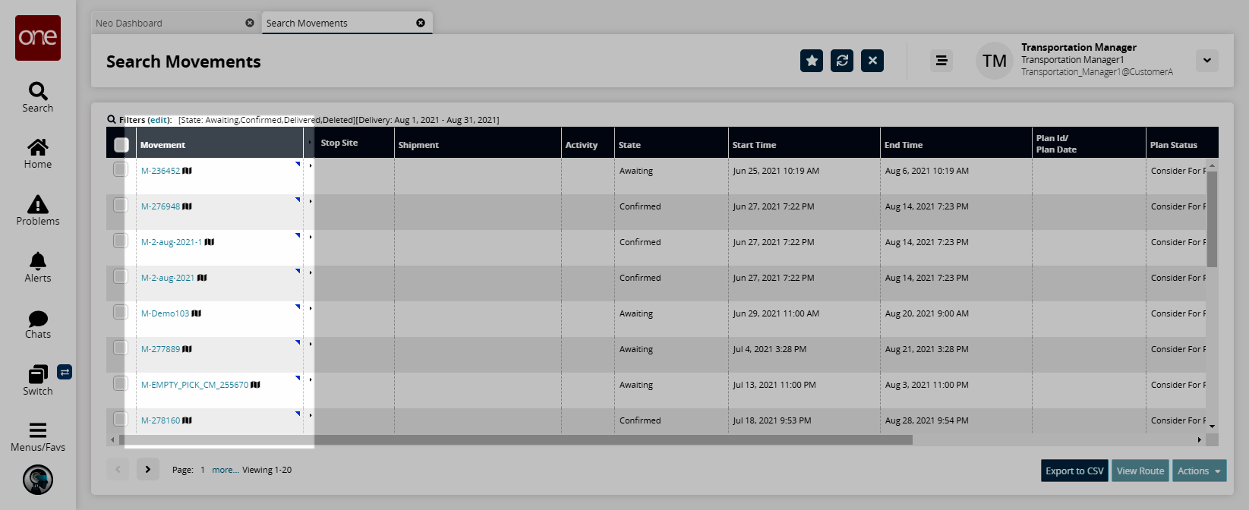Screen dimensions: 1249x510
Task: Click the assistant avatar icon in sidebar
Action: click(38, 480)
